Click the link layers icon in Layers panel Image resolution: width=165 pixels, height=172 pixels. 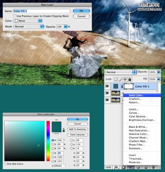pyautogui.click(x=108, y=167)
